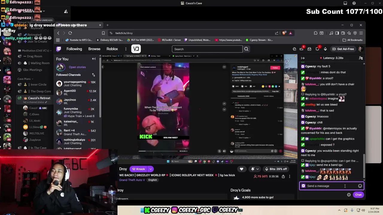Click Get Bits diamond icon in header

[325, 49]
